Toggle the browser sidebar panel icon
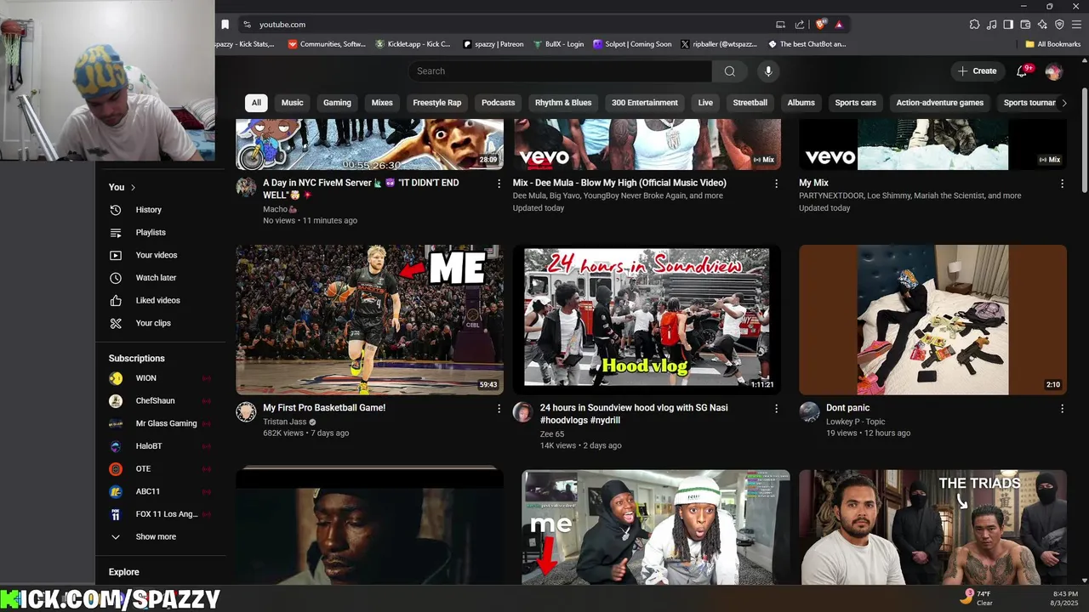Screen dimensions: 1089x612 [x=1008, y=25]
